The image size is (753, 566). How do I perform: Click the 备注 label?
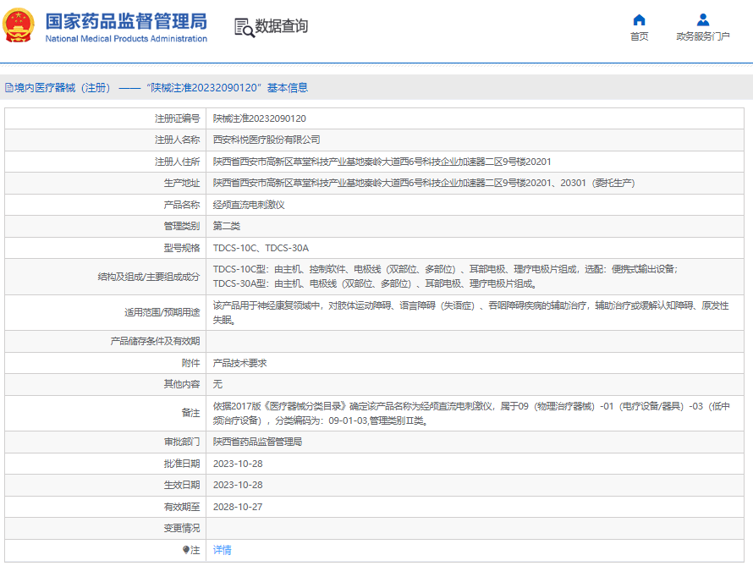[190, 413]
